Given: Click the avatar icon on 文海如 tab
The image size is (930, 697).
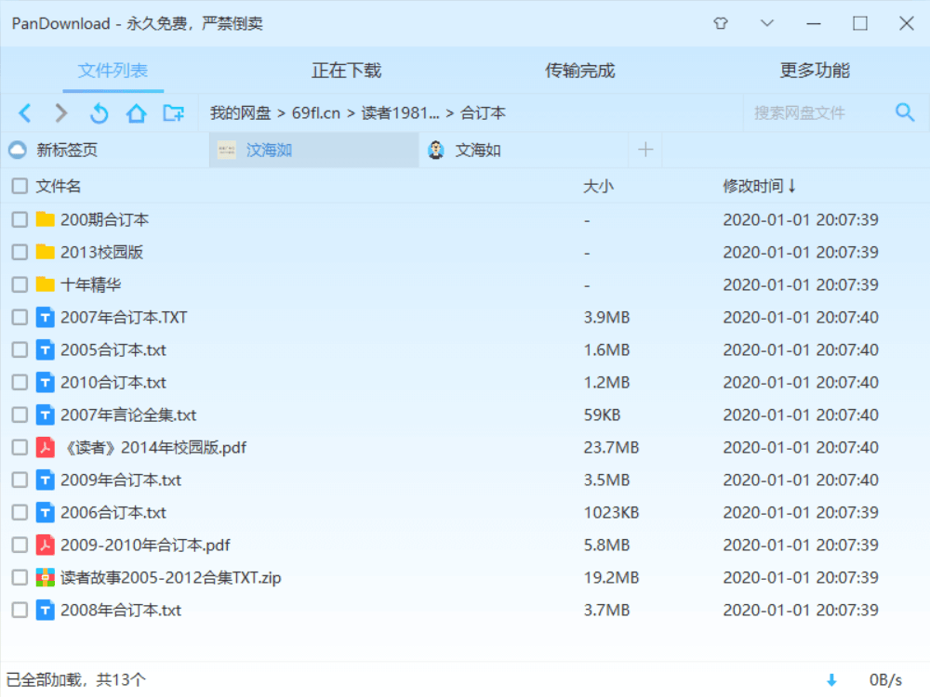Looking at the screenshot, I should click(436, 150).
